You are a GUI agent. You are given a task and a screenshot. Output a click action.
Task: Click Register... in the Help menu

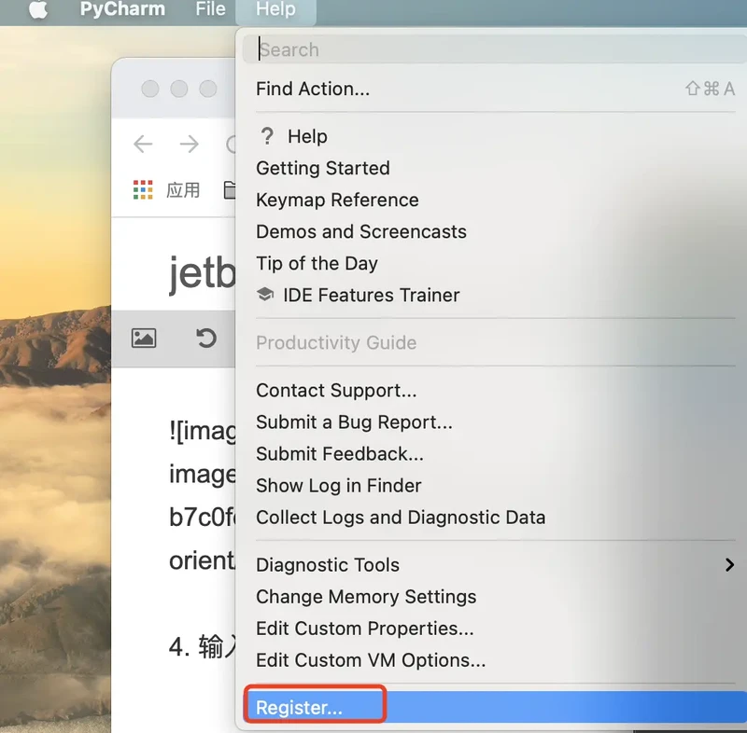[x=496, y=707]
